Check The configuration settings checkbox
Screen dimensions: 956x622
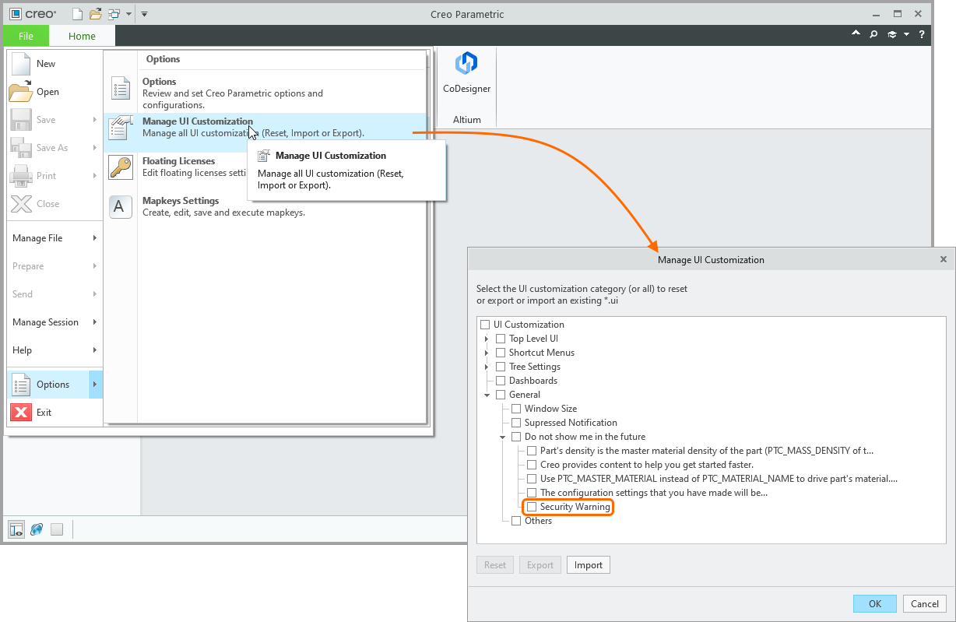pyautogui.click(x=532, y=493)
